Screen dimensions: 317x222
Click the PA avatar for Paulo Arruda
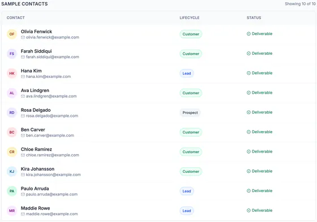click(x=12, y=191)
